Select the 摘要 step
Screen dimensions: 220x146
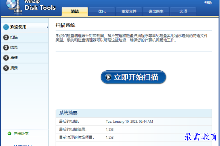(25, 68)
